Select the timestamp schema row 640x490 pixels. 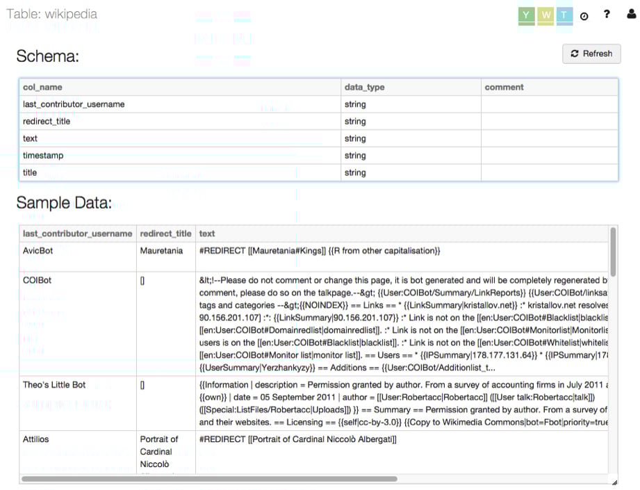[x=318, y=156]
